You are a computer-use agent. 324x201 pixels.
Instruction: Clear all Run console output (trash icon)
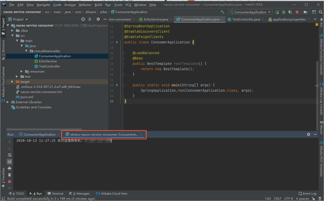pos(9,175)
